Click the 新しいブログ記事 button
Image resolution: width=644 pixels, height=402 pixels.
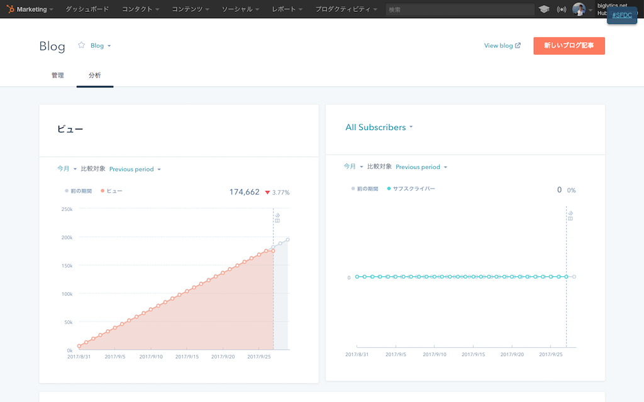click(569, 45)
